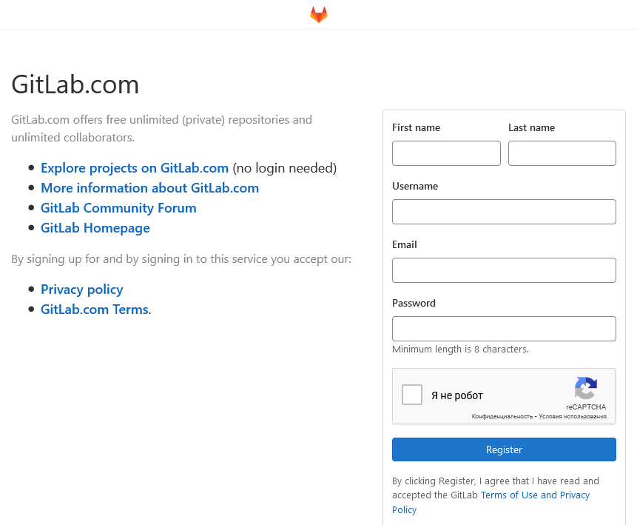This screenshot has height=525, width=637.
Task: Click the GitLab.com page heading
Action: pyautogui.click(x=75, y=84)
